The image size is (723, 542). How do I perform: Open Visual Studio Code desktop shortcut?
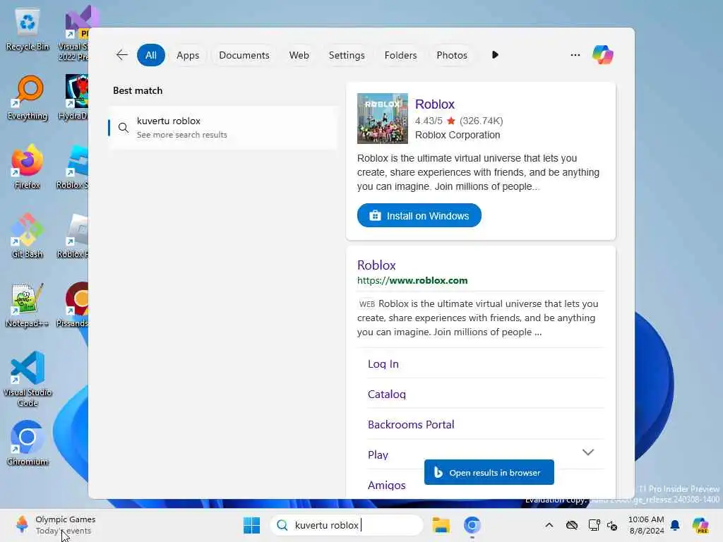click(x=28, y=379)
